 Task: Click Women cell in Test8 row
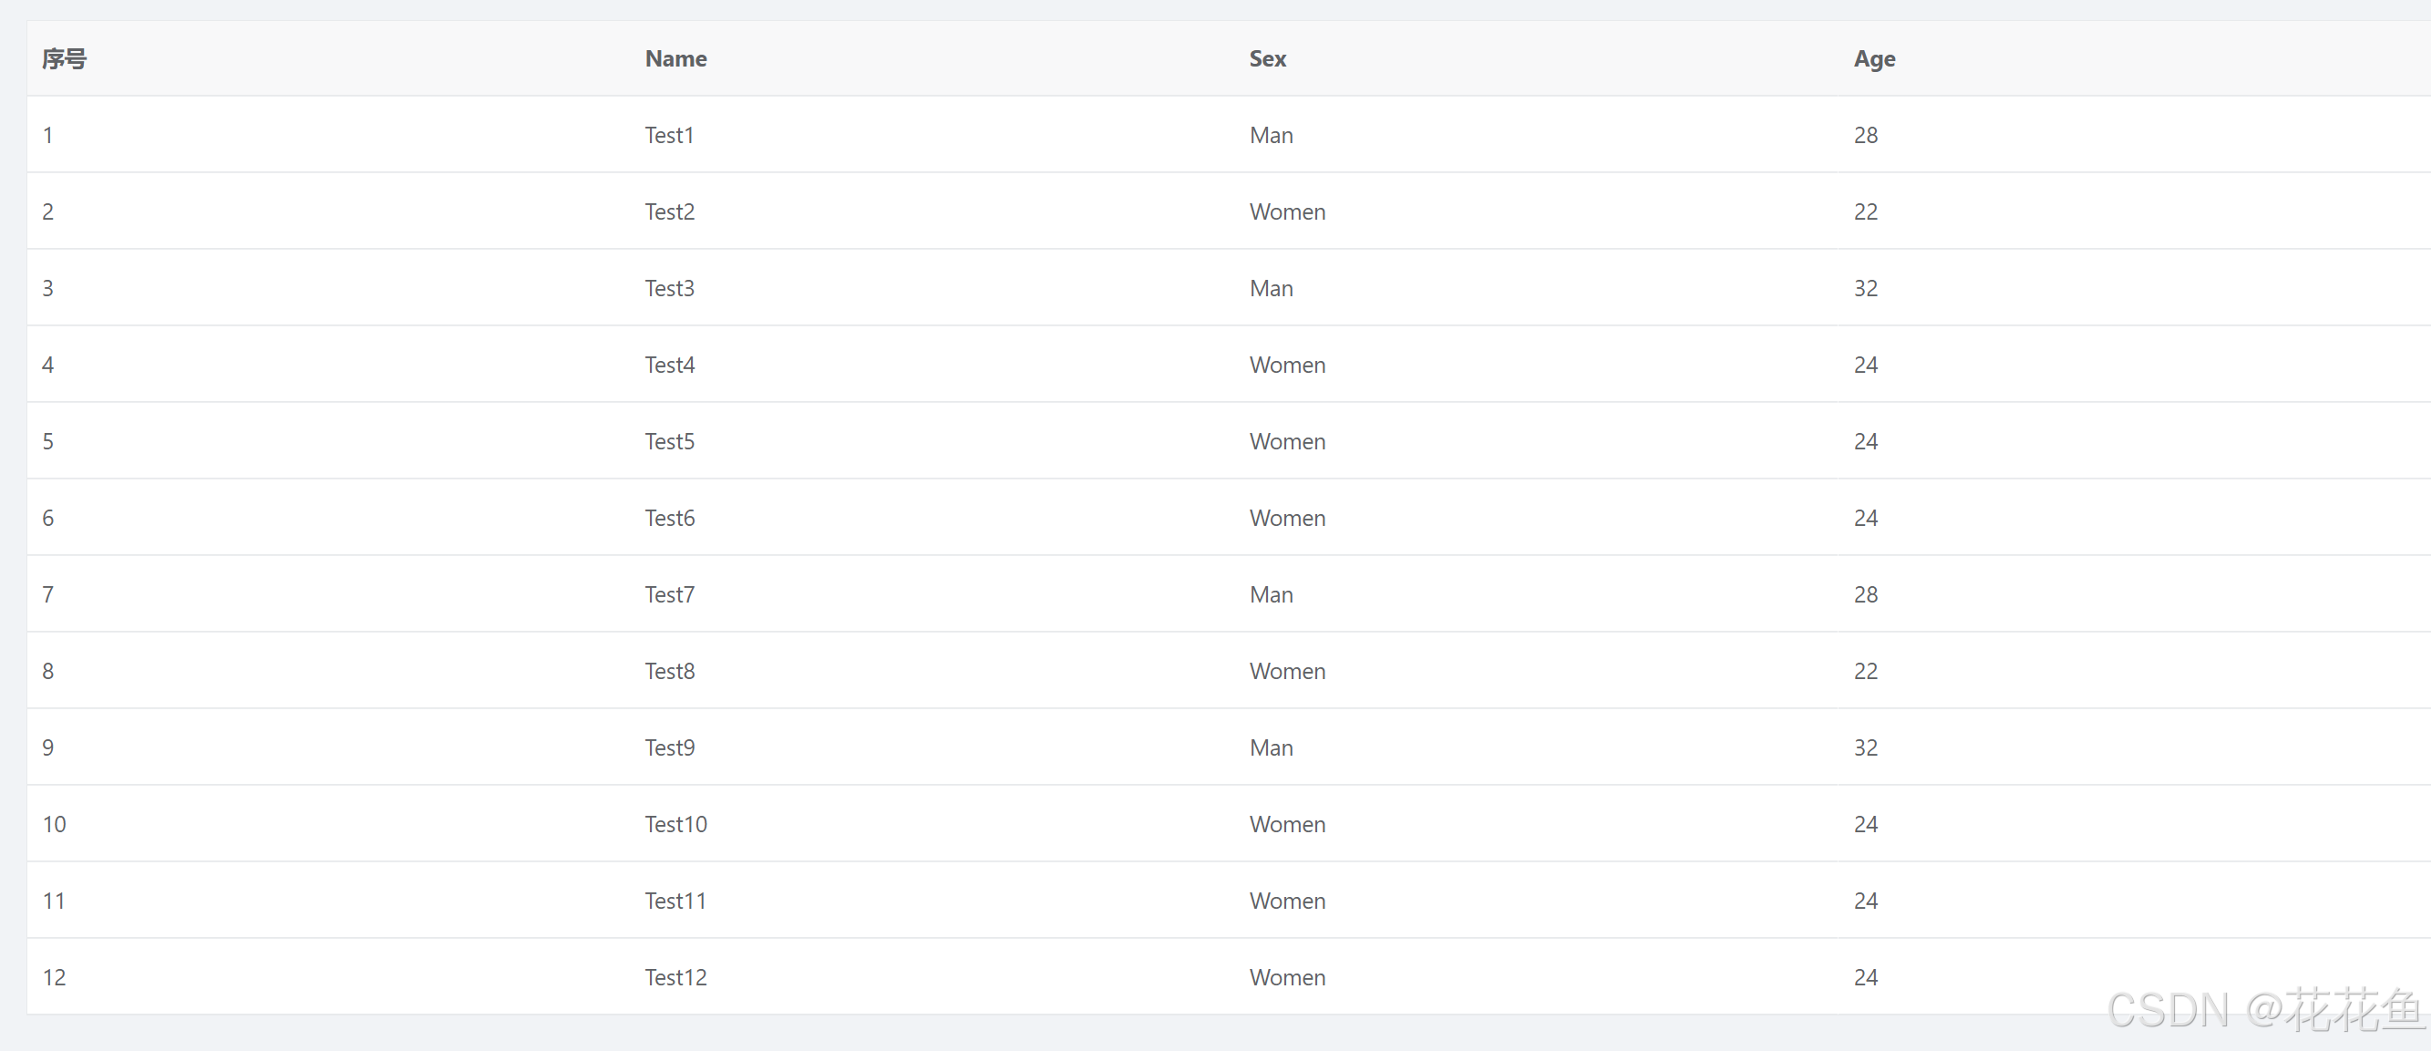click(1287, 671)
